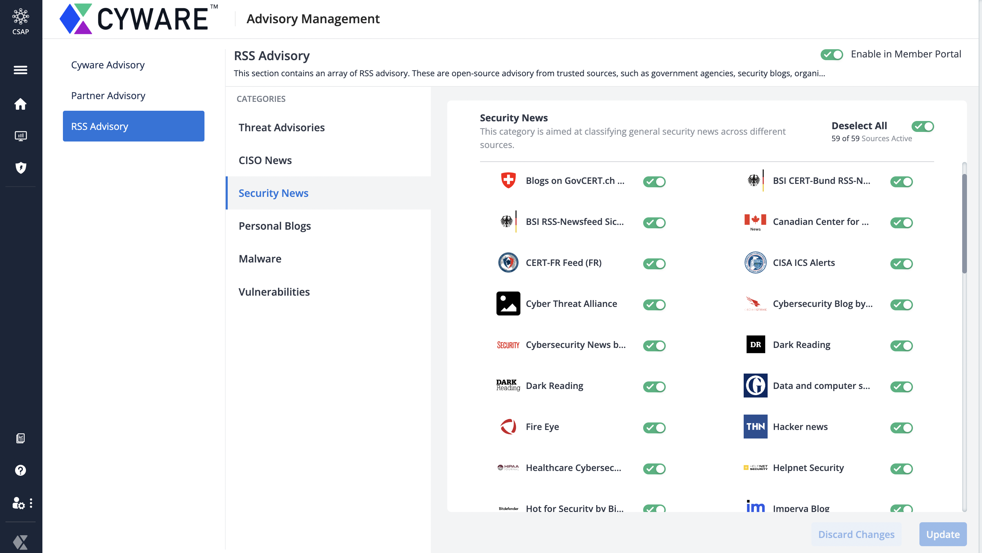
Task: Turn off the Deselect All toggle
Action: [923, 126]
